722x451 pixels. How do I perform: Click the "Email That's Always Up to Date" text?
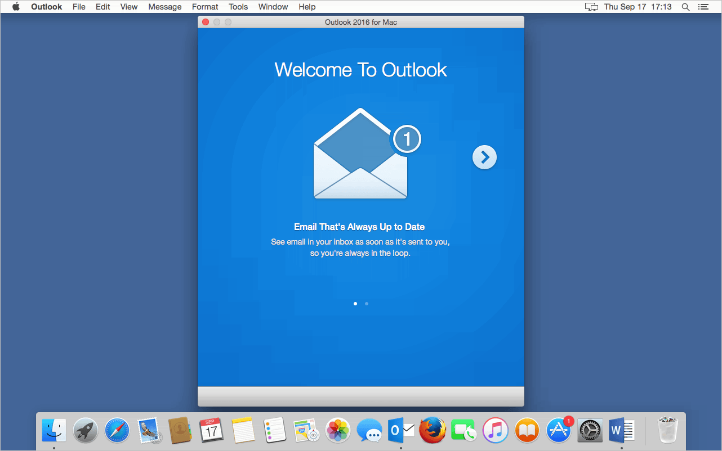tap(359, 227)
